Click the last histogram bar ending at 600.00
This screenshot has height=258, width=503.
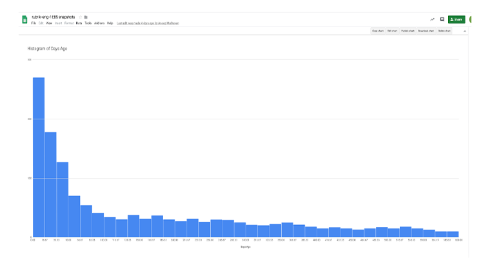coord(453,234)
